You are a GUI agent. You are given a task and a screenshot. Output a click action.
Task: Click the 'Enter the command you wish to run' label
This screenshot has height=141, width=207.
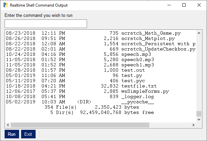point(39,15)
